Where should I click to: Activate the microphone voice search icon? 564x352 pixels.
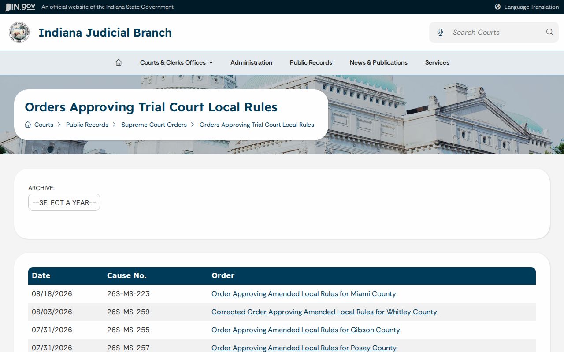(440, 32)
